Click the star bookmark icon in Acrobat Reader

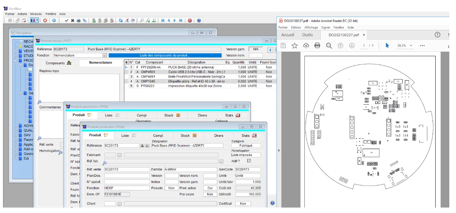pos(295,45)
